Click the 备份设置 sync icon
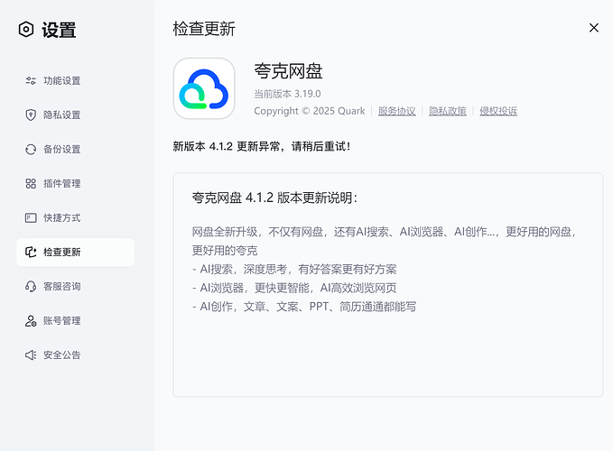 click(x=31, y=149)
